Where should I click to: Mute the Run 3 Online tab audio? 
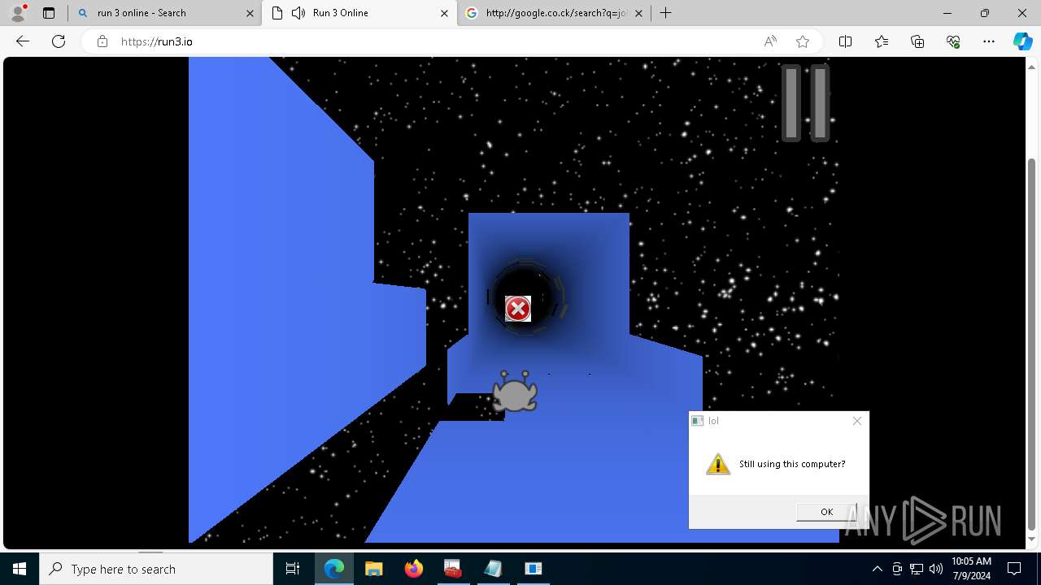click(x=298, y=13)
